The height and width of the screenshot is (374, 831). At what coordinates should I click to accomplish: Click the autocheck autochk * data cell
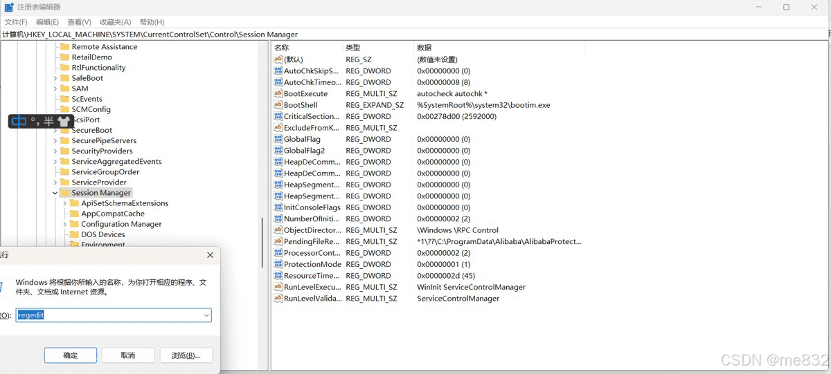[x=452, y=93]
